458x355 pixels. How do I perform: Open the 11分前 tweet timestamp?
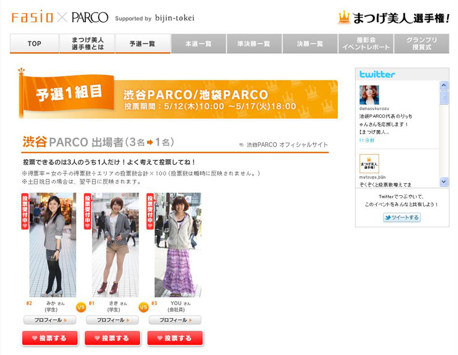(x=367, y=140)
